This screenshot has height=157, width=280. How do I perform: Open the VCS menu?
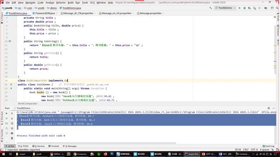click(x=92, y=3)
